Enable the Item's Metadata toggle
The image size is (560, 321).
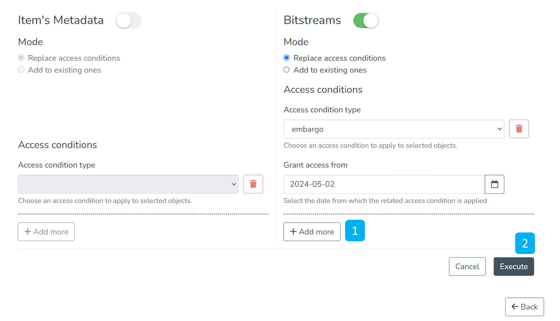coord(128,20)
